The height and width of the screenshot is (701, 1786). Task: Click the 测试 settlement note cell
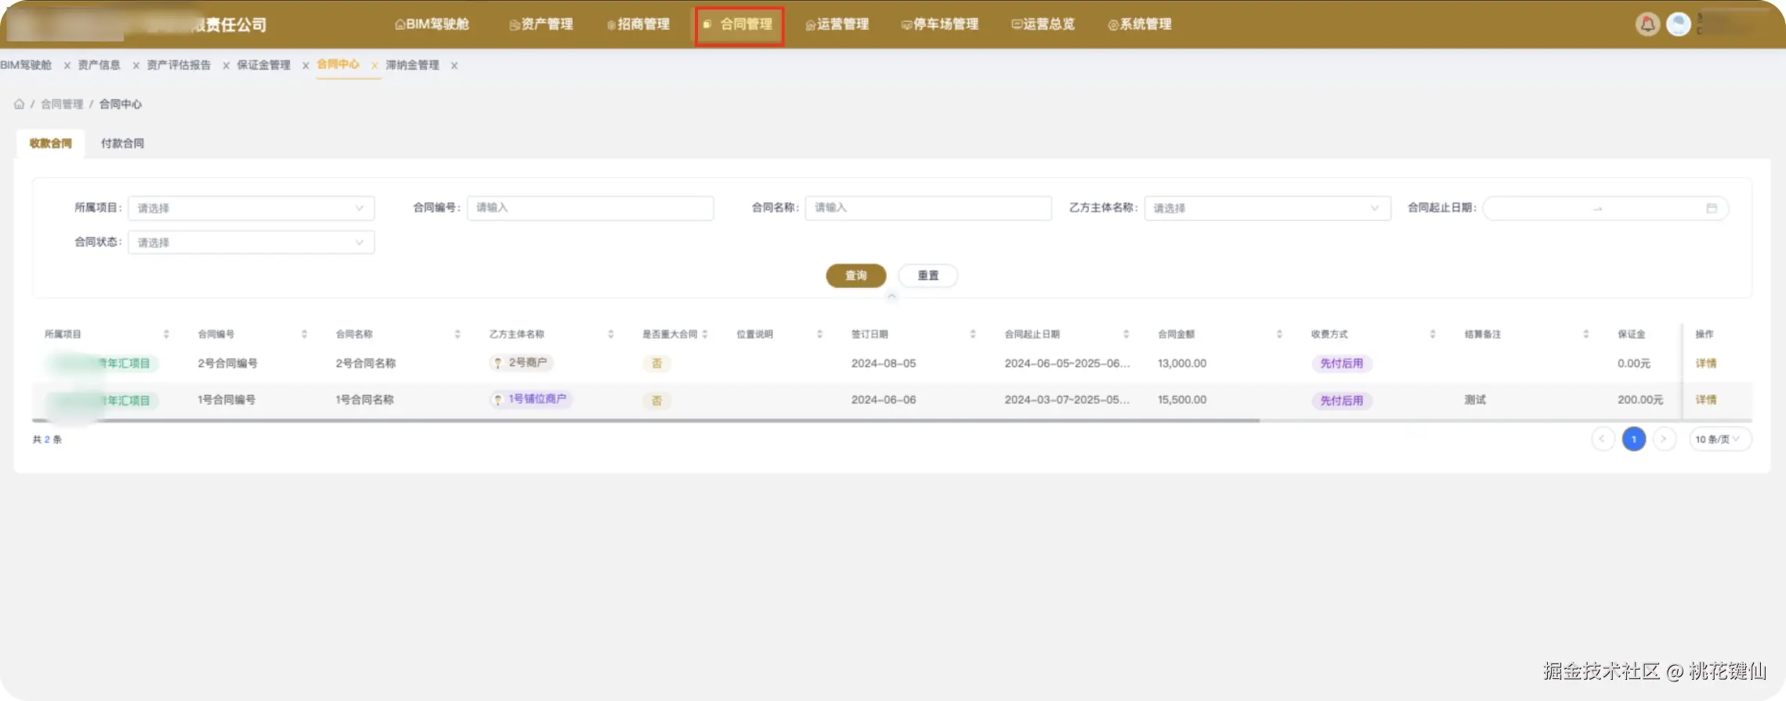1475,400
